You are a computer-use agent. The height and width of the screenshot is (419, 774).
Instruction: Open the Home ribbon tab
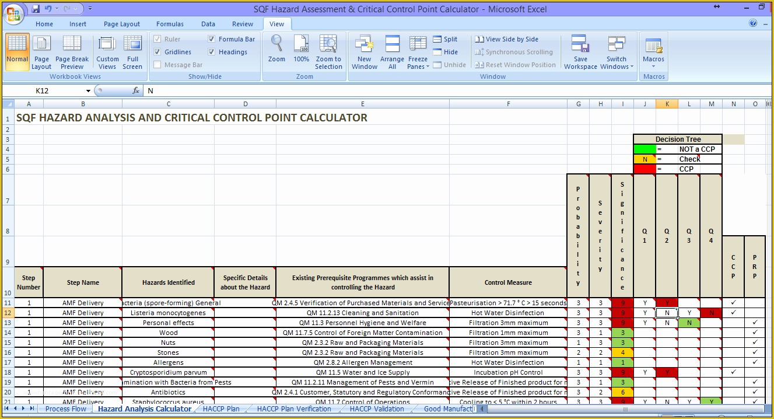pyautogui.click(x=44, y=24)
